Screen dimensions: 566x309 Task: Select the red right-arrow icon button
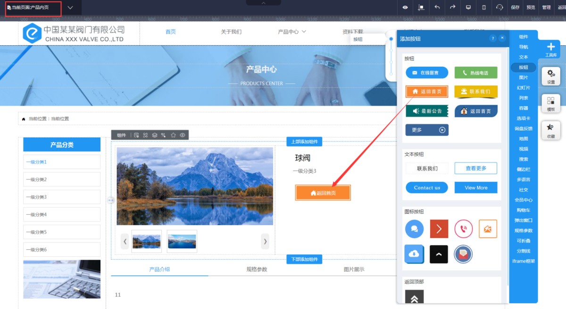click(439, 229)
